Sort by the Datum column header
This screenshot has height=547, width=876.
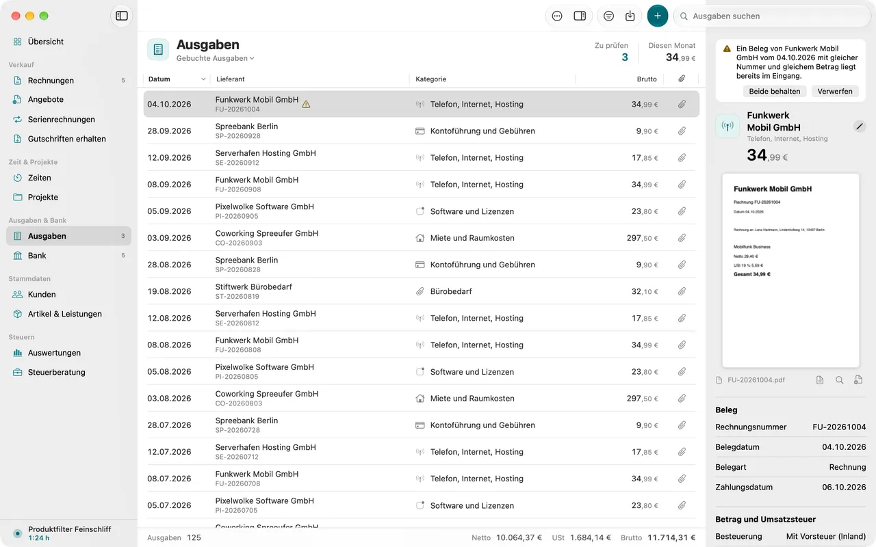pos(177,79)
